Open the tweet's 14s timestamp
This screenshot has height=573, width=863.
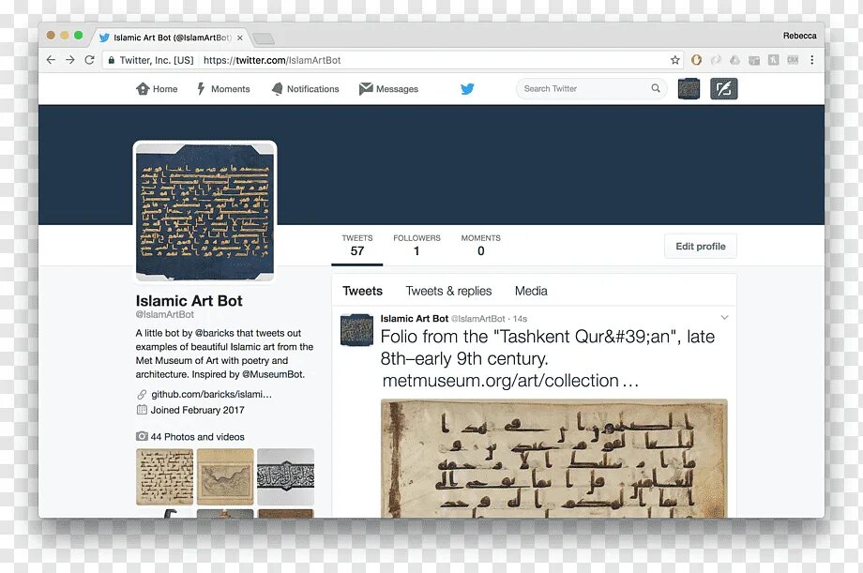pyautogui.click(x=520, y=319)
